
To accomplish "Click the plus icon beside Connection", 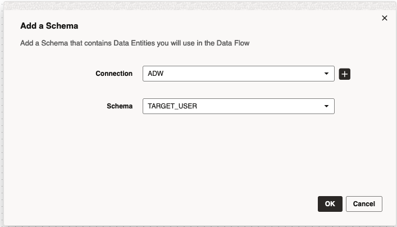I will (x=345, y=74).
